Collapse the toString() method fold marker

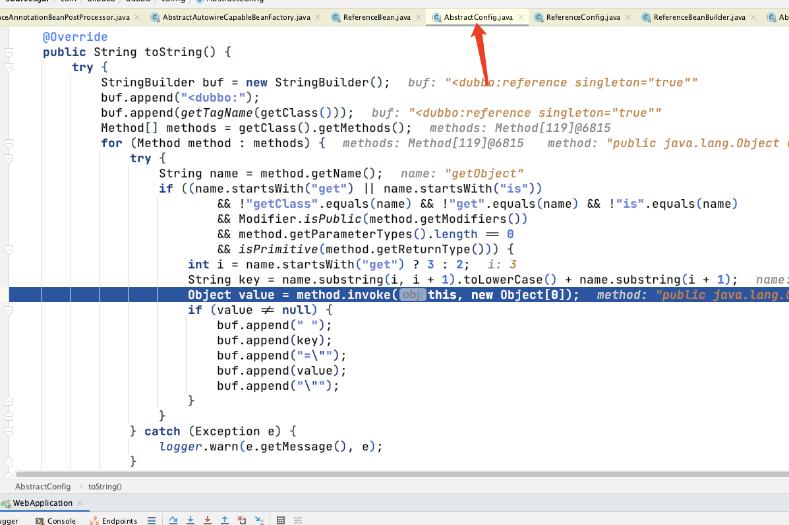tap(9, 52)
